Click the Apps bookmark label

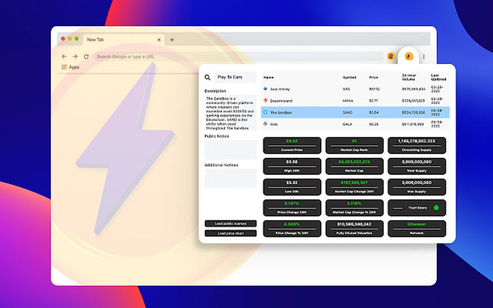click(74, 67)
